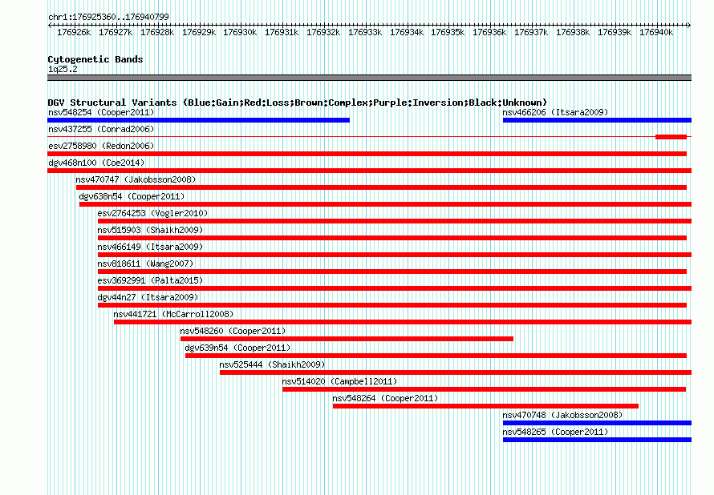Click the nsv466149 (Itsara2009) label
Viewport: 714px width, 495px height.
(x=150, y=247)
